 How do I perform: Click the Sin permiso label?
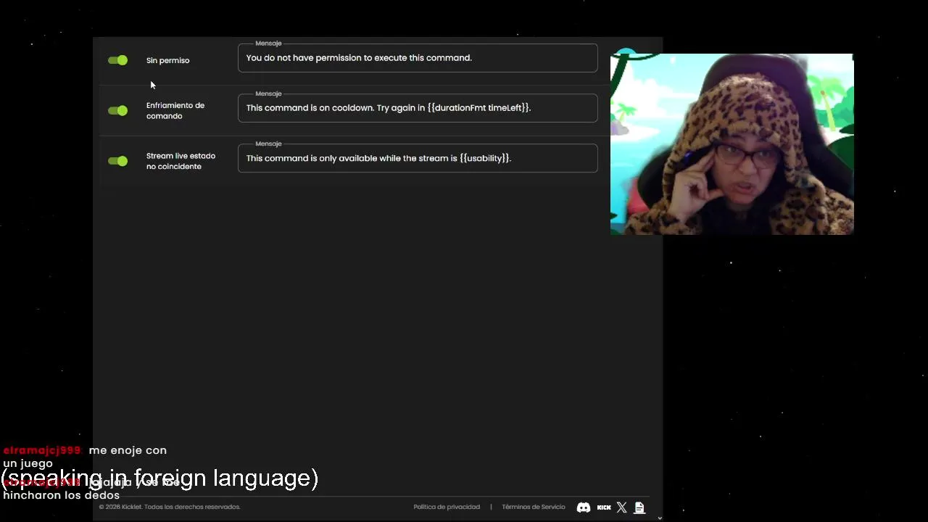pos(167,60)
